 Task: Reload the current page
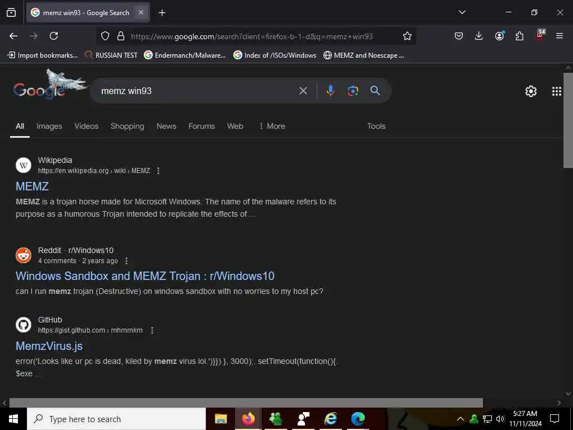point(54,36)
